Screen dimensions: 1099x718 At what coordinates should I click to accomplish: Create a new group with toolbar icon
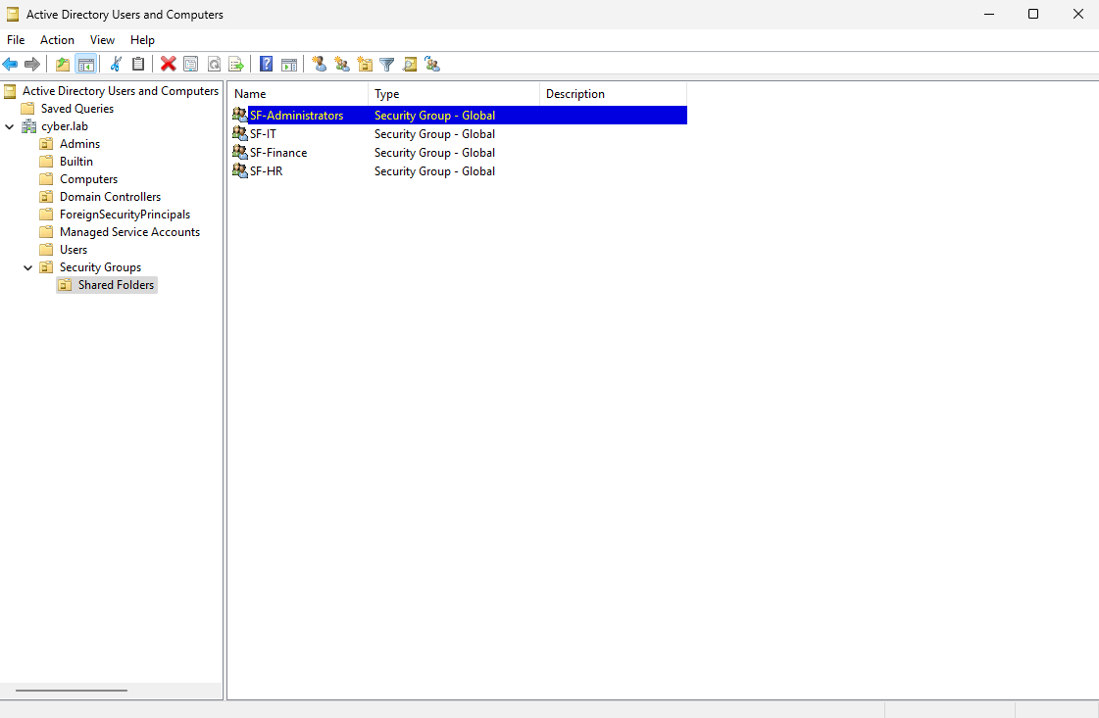click(341, 65)
